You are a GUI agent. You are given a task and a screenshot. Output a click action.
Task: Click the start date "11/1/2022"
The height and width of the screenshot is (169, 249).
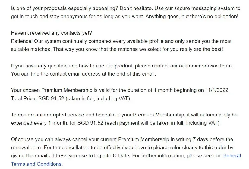(x=218, y=90)
